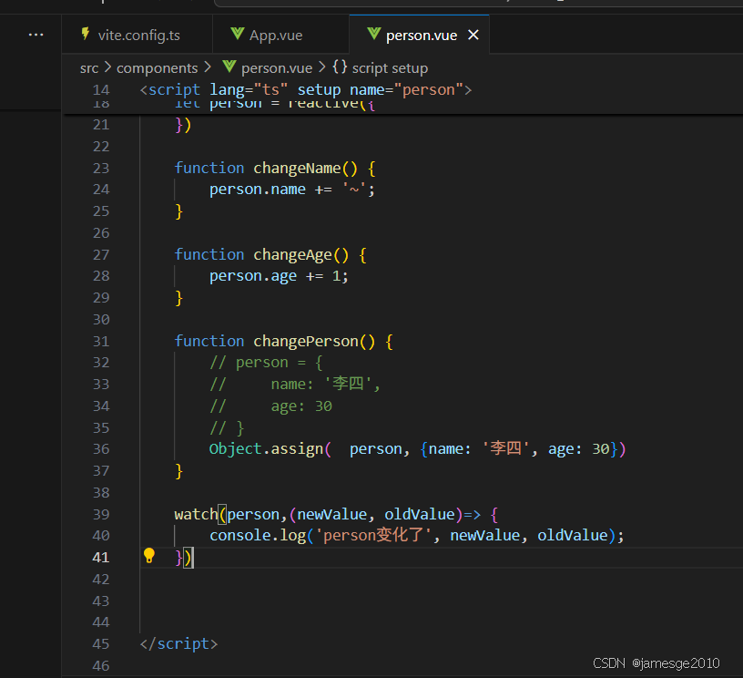Screen dimensions: 743x678
Task: Click the lightning icon on the vite.config.ts tab
Action: pyautogui.click(x=86, y=34)
